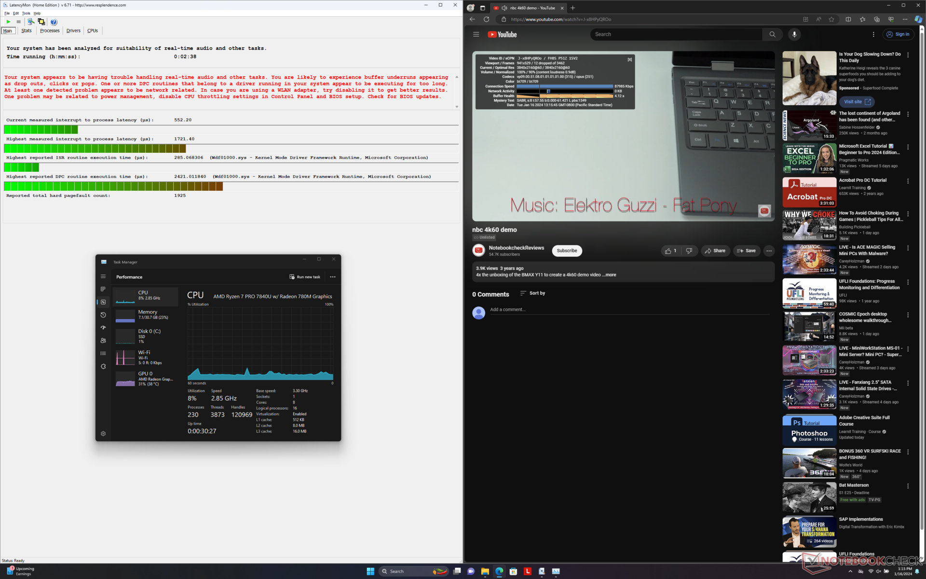Open Task Manager's App history page

[x=103, y=315]
